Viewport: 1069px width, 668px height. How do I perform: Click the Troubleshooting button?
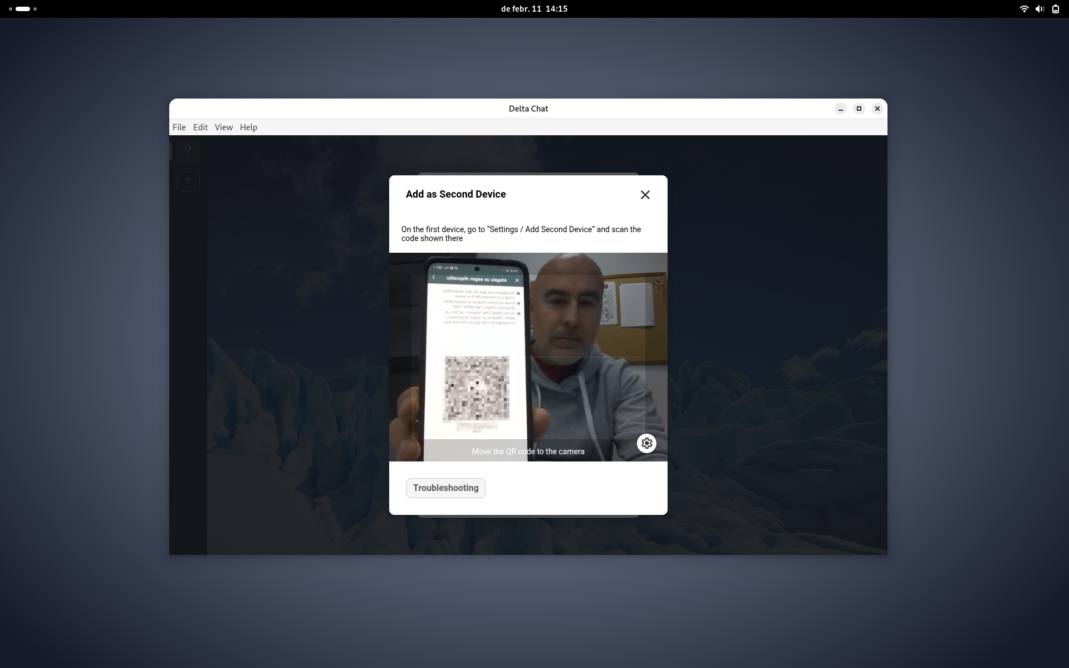[x=445, y=488]
